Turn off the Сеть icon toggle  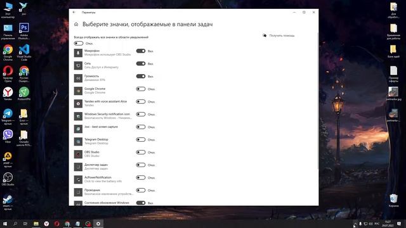[141, 63]
